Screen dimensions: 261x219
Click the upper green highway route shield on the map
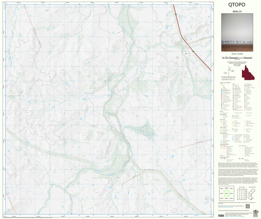click(176, 14)
